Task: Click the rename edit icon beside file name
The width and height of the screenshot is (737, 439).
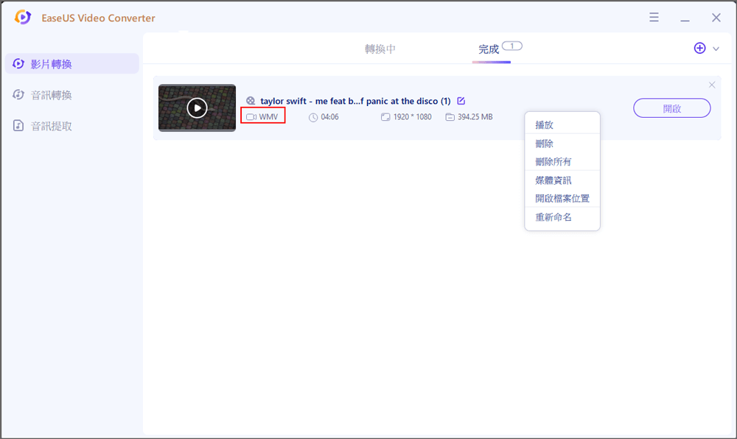Action: pos(461,100)
